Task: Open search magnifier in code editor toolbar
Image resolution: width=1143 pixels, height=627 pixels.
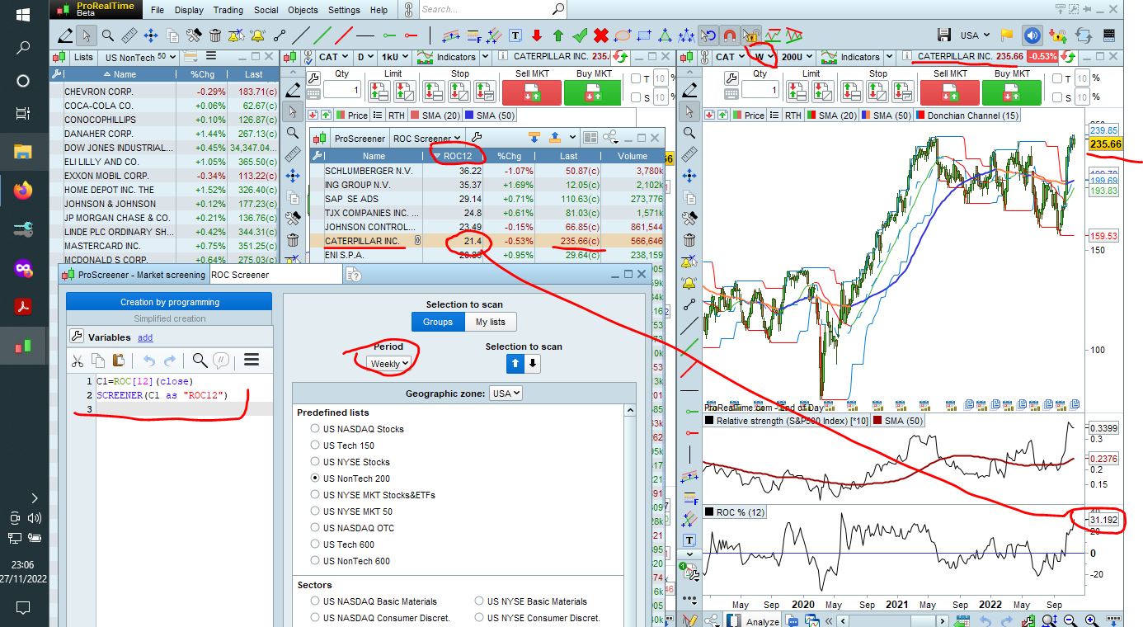Action: click(x=199, y=360)
